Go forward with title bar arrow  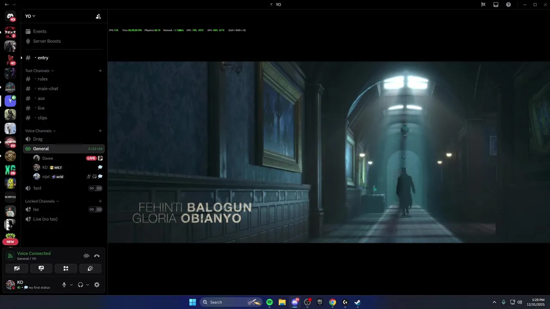(x=14, y=4)
